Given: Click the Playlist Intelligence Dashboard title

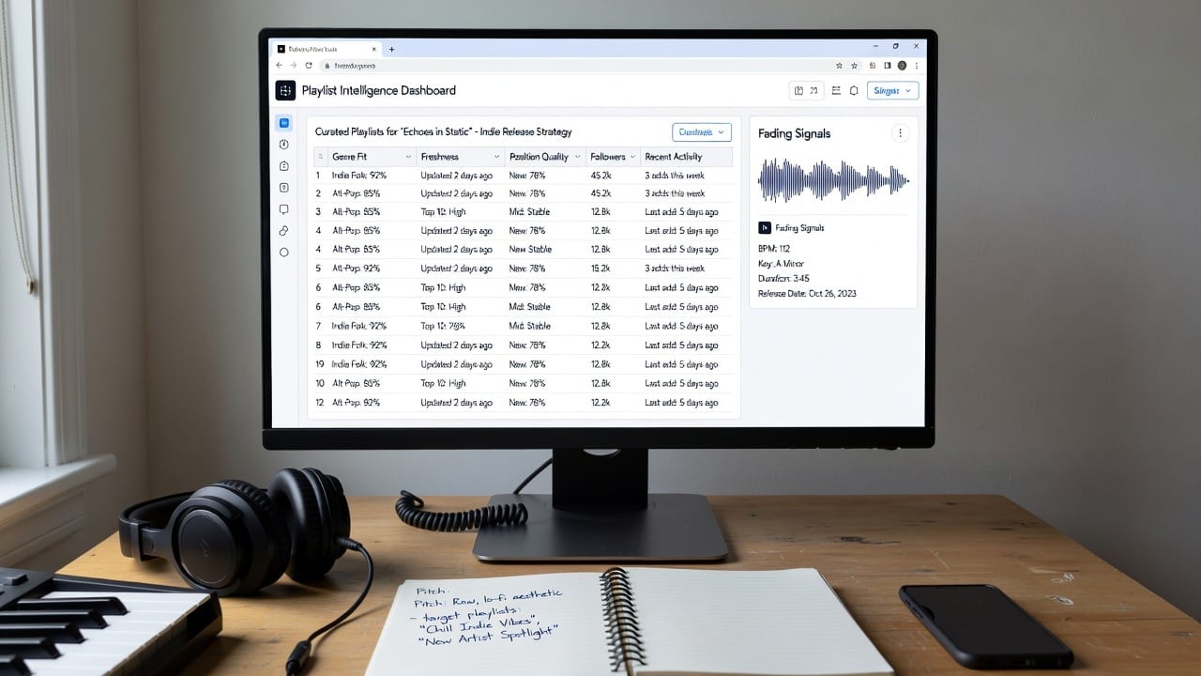Looking at the screenshot, I should [379, 91].
